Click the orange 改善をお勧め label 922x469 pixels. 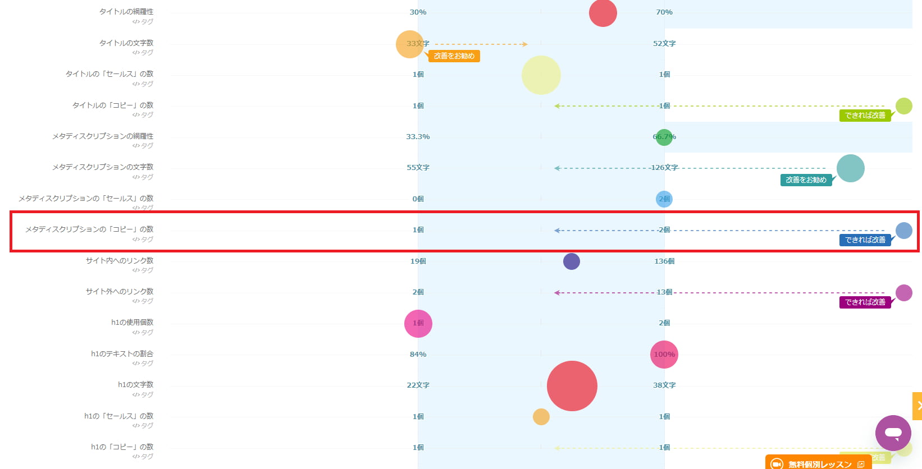(454, 56)
